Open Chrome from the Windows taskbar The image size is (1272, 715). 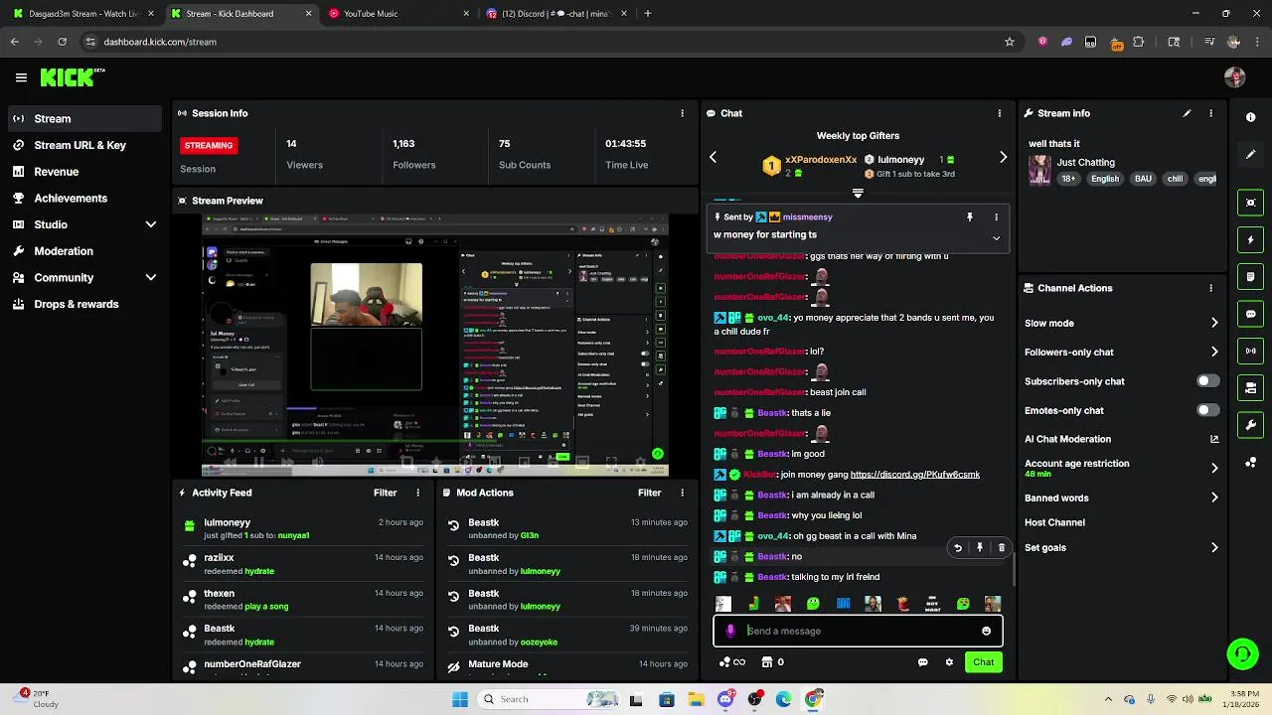[x=814, y=699]
